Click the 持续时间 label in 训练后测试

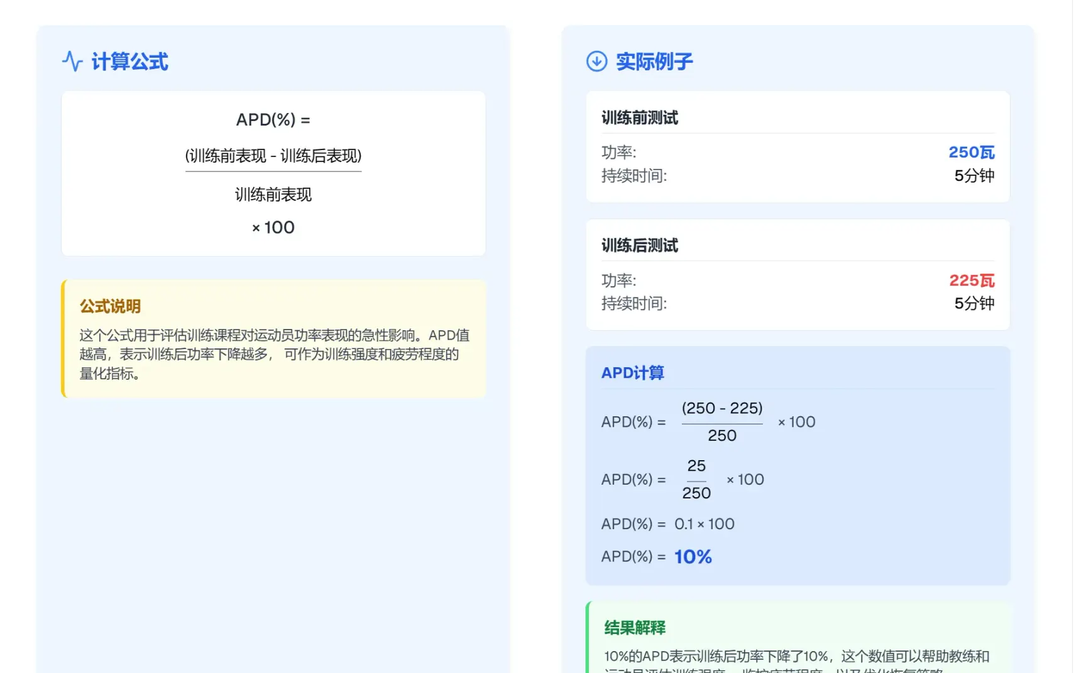(x=634, y=304)
